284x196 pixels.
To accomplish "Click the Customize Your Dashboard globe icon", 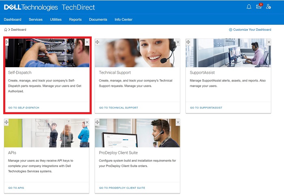I will pos(230,30).
